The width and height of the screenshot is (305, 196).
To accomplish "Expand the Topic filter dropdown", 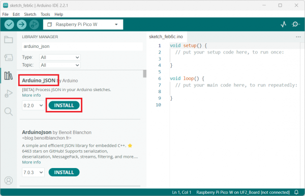I will click(x=60, y=65).
